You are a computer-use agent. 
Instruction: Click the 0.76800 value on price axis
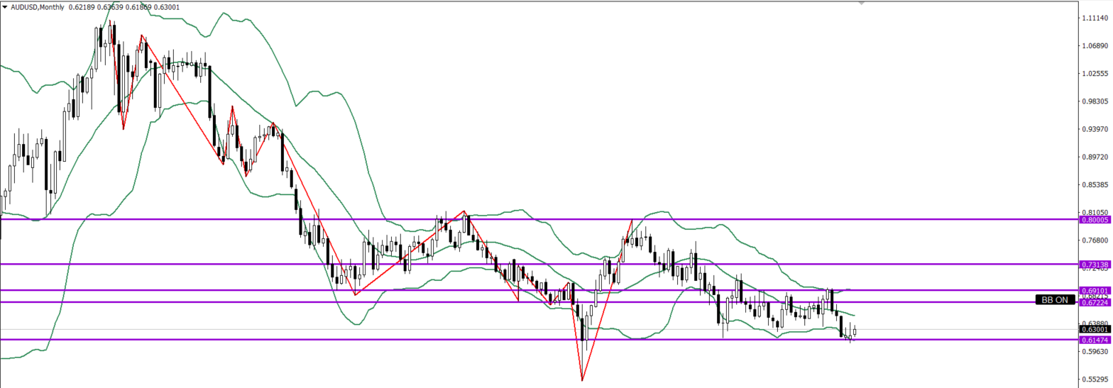point(1094,240)
